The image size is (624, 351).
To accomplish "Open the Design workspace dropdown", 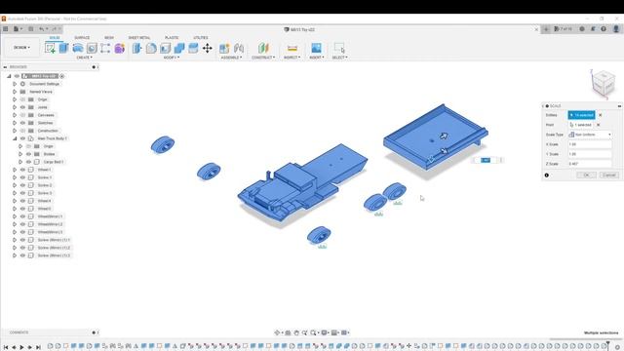I will tap(21, 48).
